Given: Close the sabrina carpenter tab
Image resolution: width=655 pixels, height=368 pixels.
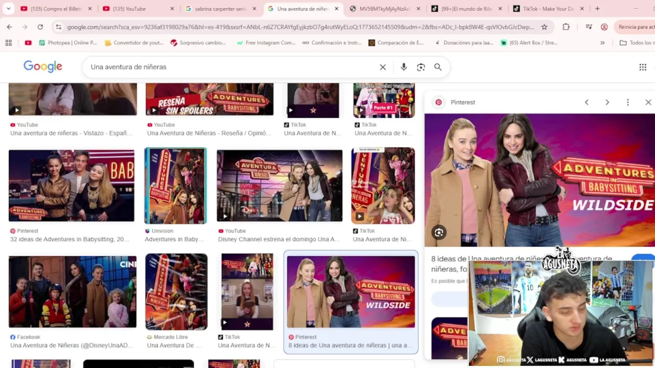Looking at the screenshot, I should coord(254,9).
